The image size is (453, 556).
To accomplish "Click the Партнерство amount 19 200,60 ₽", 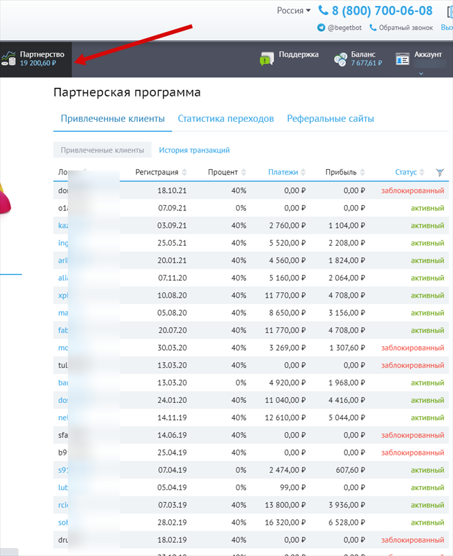I will point(38,63).
